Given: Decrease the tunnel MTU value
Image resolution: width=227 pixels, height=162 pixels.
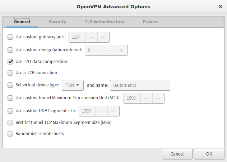Looking at the screenshot, I should tap(146, 98).
